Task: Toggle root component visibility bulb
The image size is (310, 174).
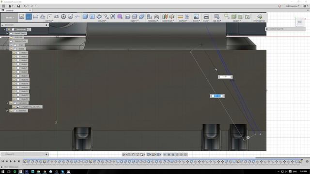Action: [9, 29]
